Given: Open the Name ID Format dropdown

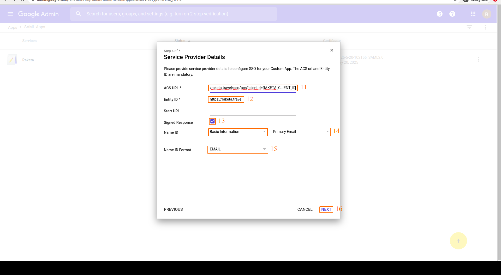Looking at the screenshot, I should tap(238, 149).
